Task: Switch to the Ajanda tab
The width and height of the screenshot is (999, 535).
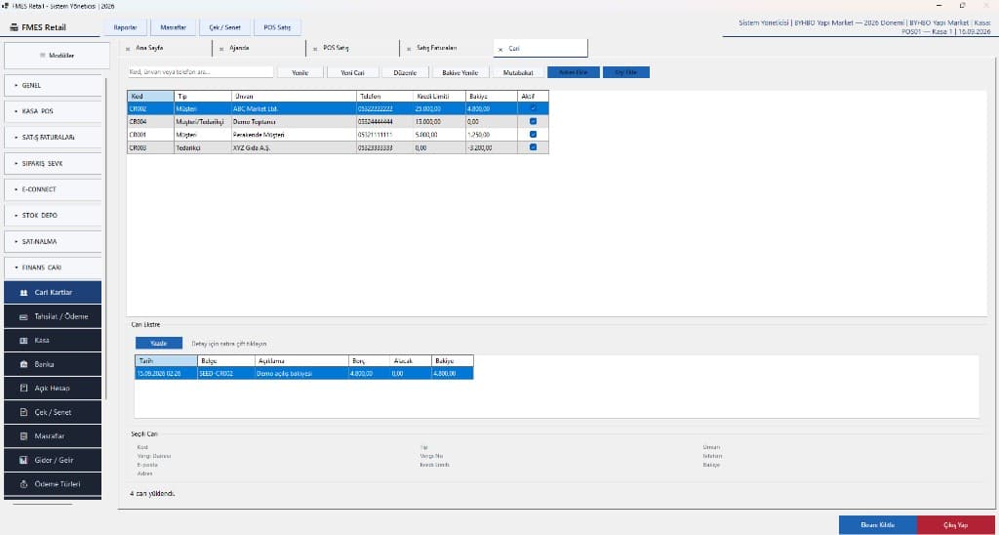Action: tap(260, 49)
